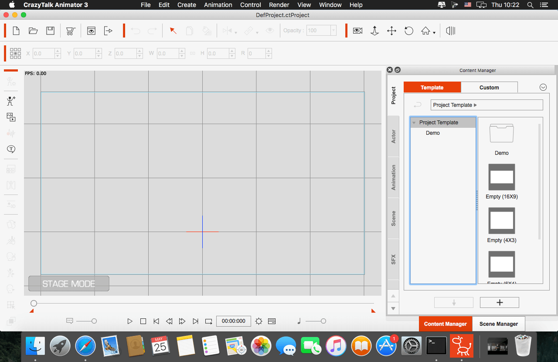Launch Safari from the dock

[x=85, y=346]
